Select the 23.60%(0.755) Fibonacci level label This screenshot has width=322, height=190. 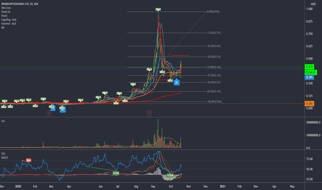pos(214,33)
